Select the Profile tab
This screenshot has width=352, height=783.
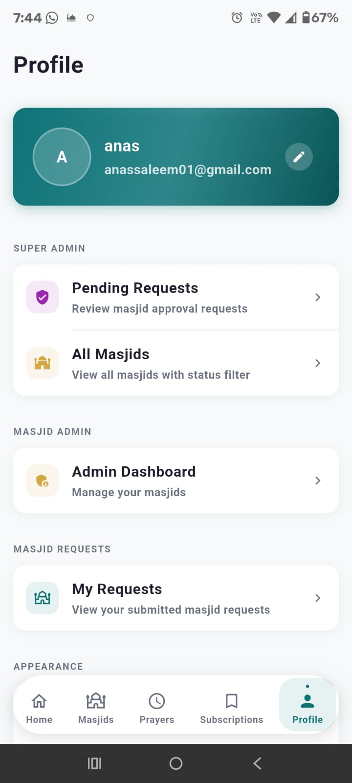coord(307,708)
